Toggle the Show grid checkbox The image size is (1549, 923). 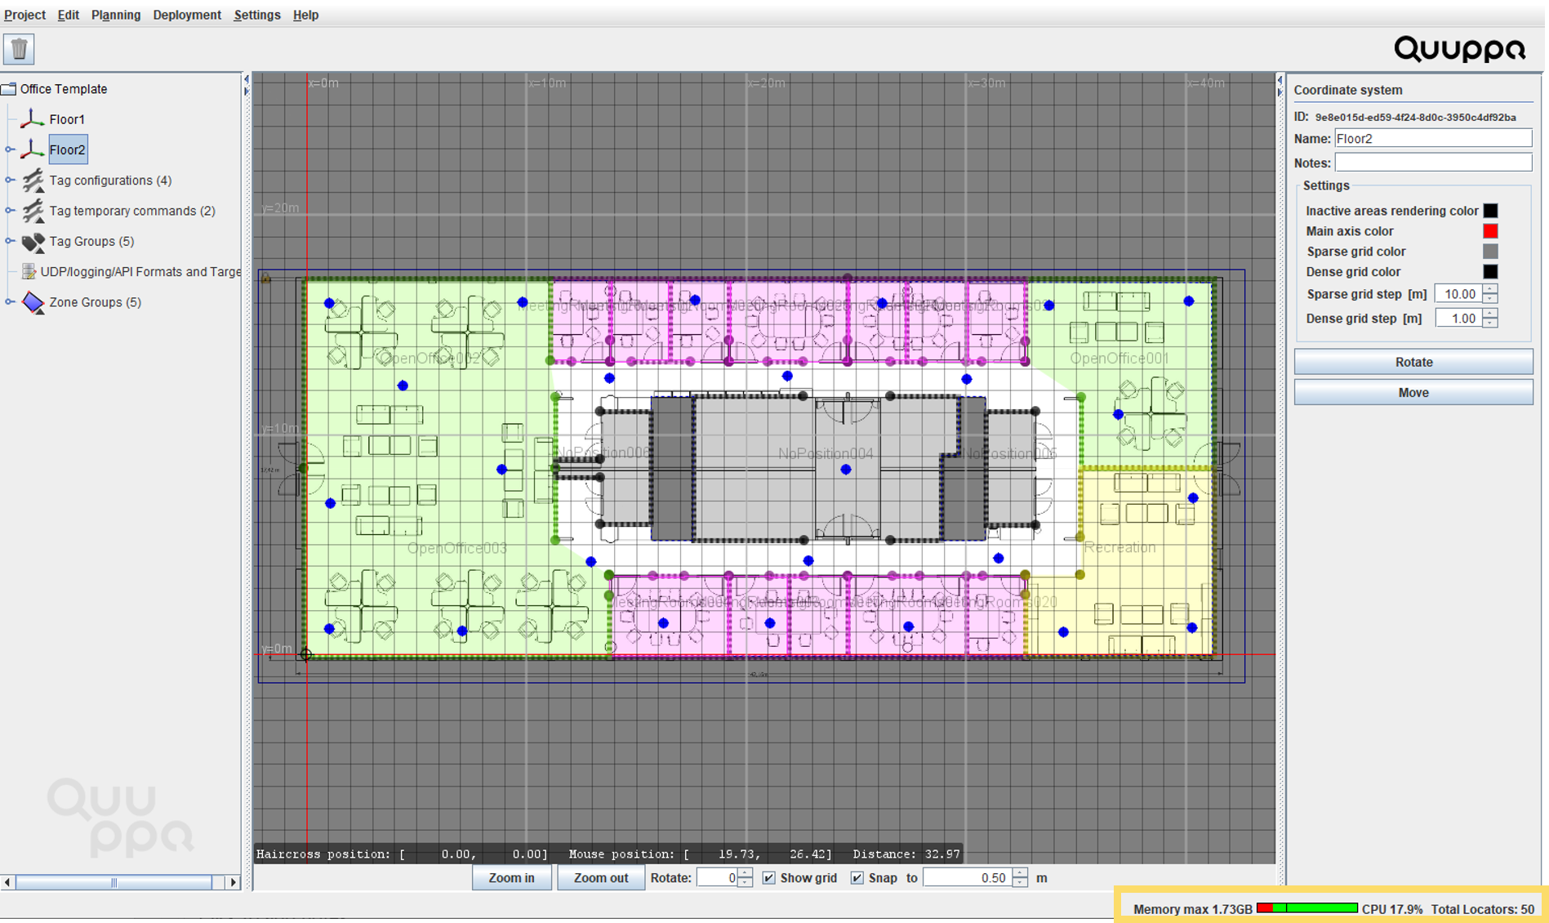[x=768, y=878]
